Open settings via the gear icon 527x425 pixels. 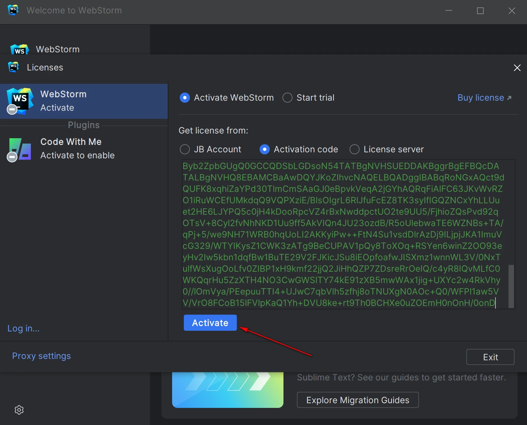[19, 410]
